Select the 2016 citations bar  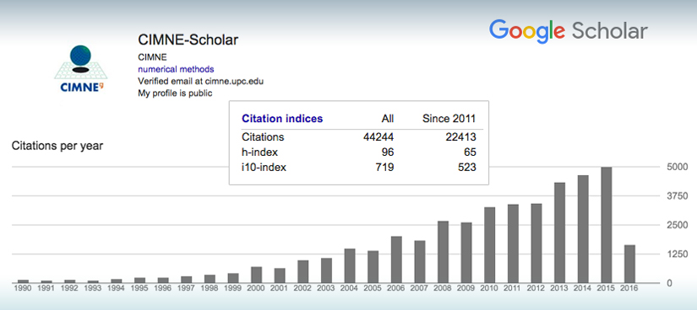coord(630,264)
